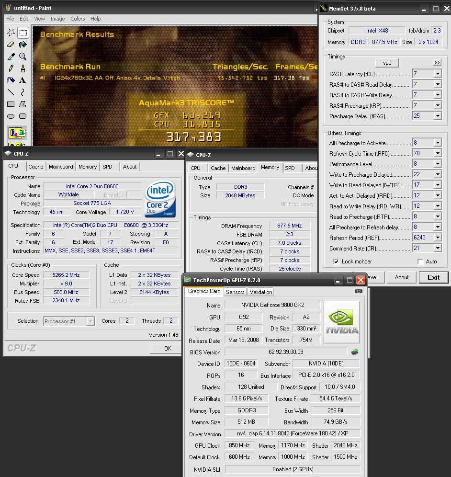The width and height of the screenshot is (451, 477).
Task: Choose the opaque selection option icon in Paint
Action: [x=17, y=133]
